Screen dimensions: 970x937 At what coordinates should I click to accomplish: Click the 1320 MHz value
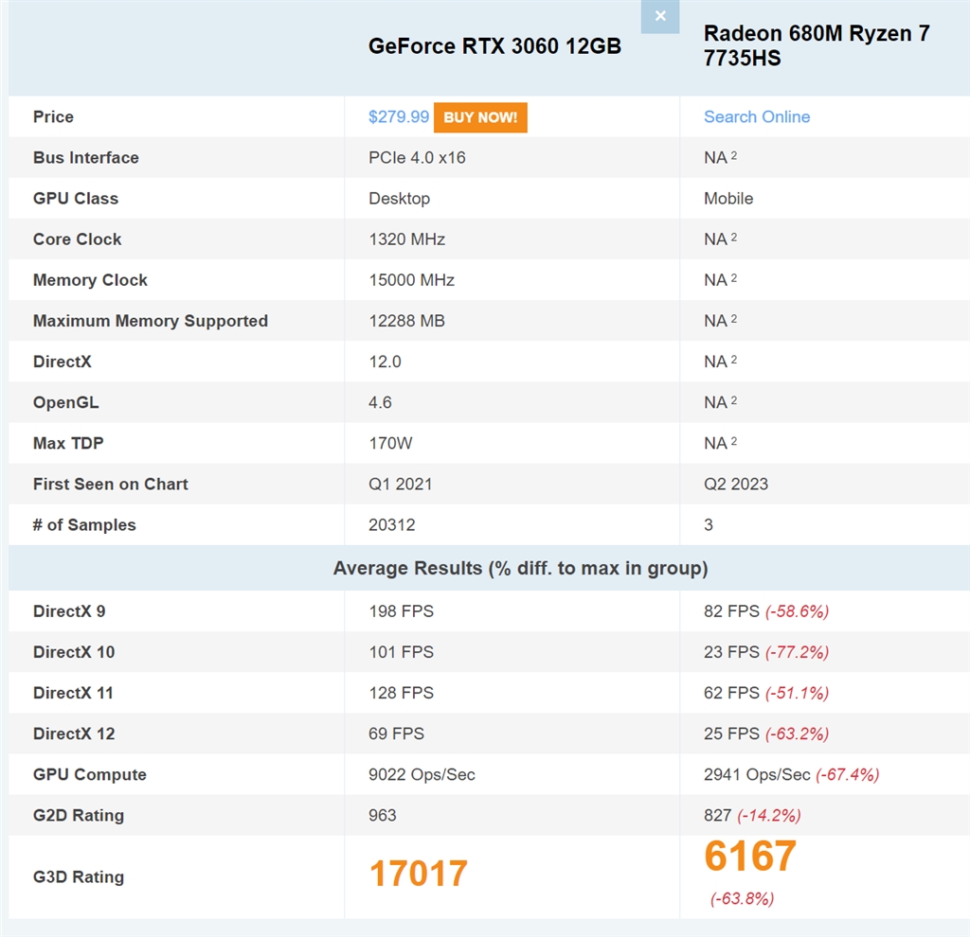click(x=407, y=239)
